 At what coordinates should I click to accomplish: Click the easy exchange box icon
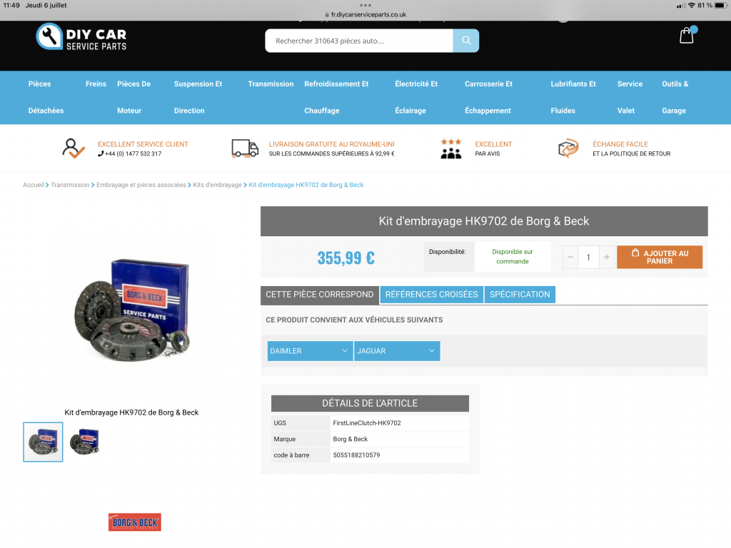tap(568, 148)
